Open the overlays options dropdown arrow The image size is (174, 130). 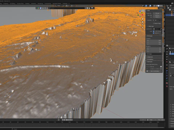[x=152, y=6]
